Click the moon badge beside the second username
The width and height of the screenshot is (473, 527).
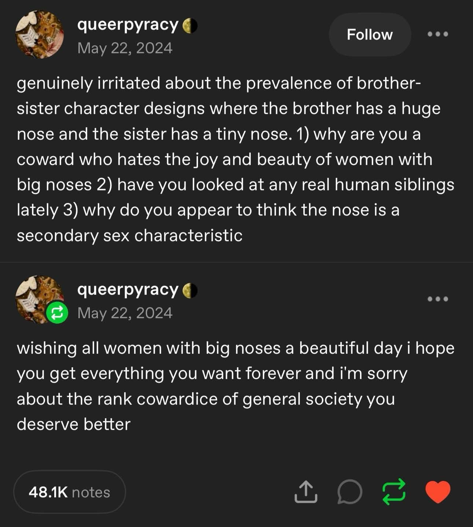click(x=190, y=290)
